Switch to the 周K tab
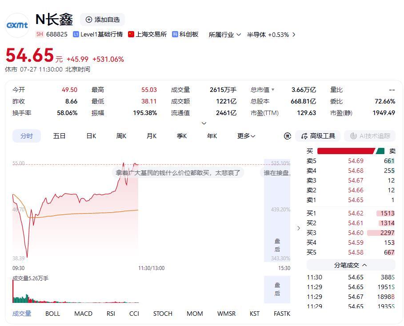 (121, 136)
